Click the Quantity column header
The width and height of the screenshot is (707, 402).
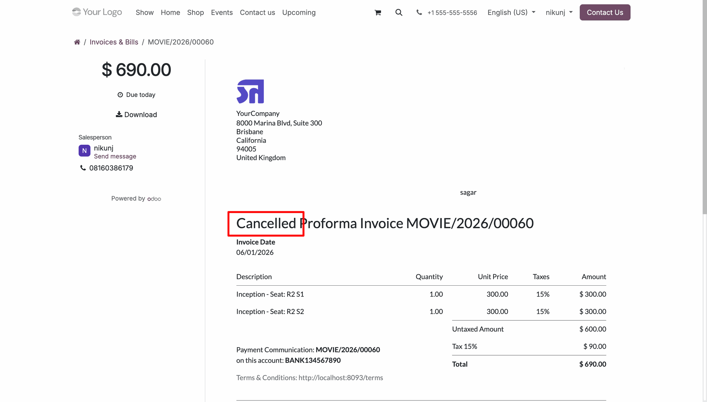tap(429, 277)
